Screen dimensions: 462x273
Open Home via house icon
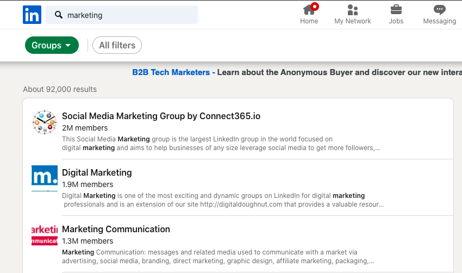click(309, 9)
